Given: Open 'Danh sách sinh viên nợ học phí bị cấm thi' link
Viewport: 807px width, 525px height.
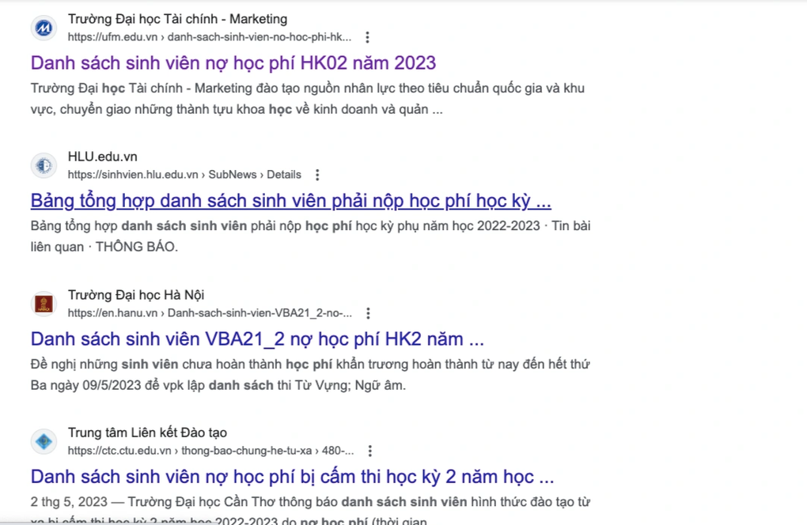Looking at the screenshot, I should [x=292, y=478].
